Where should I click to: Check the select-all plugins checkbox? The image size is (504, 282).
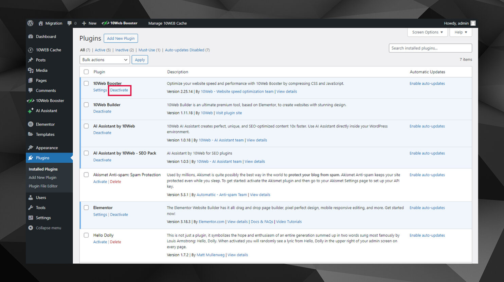[x=86, y=72]
